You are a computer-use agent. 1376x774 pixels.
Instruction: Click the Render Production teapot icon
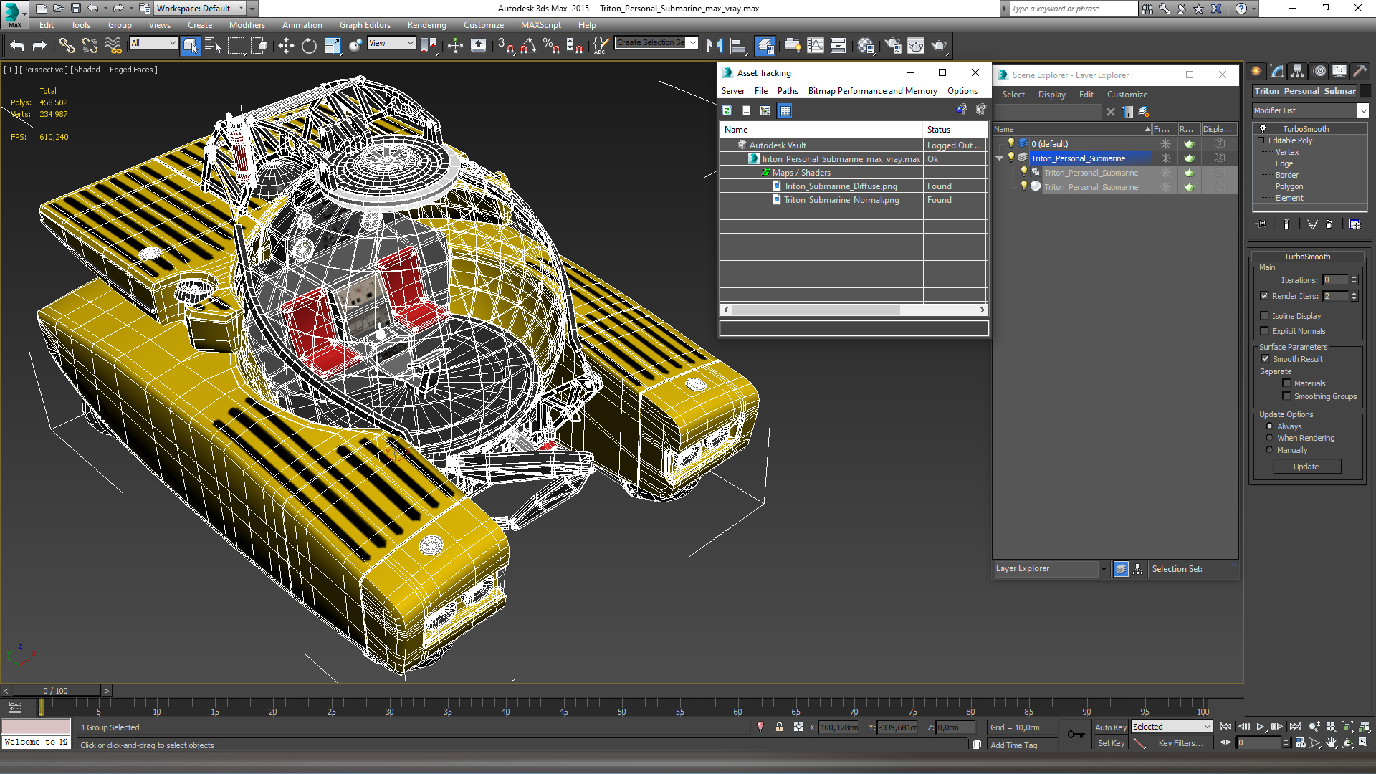[938, 46]
